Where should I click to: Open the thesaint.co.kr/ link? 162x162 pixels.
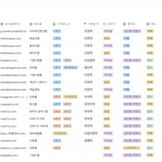(x=9, y=60)
